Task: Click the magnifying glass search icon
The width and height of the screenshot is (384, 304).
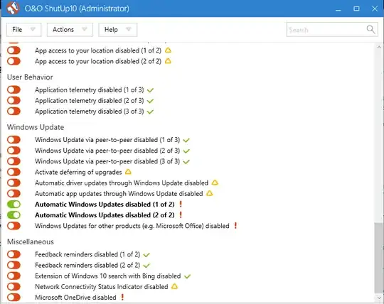Action: click(370, 29)
